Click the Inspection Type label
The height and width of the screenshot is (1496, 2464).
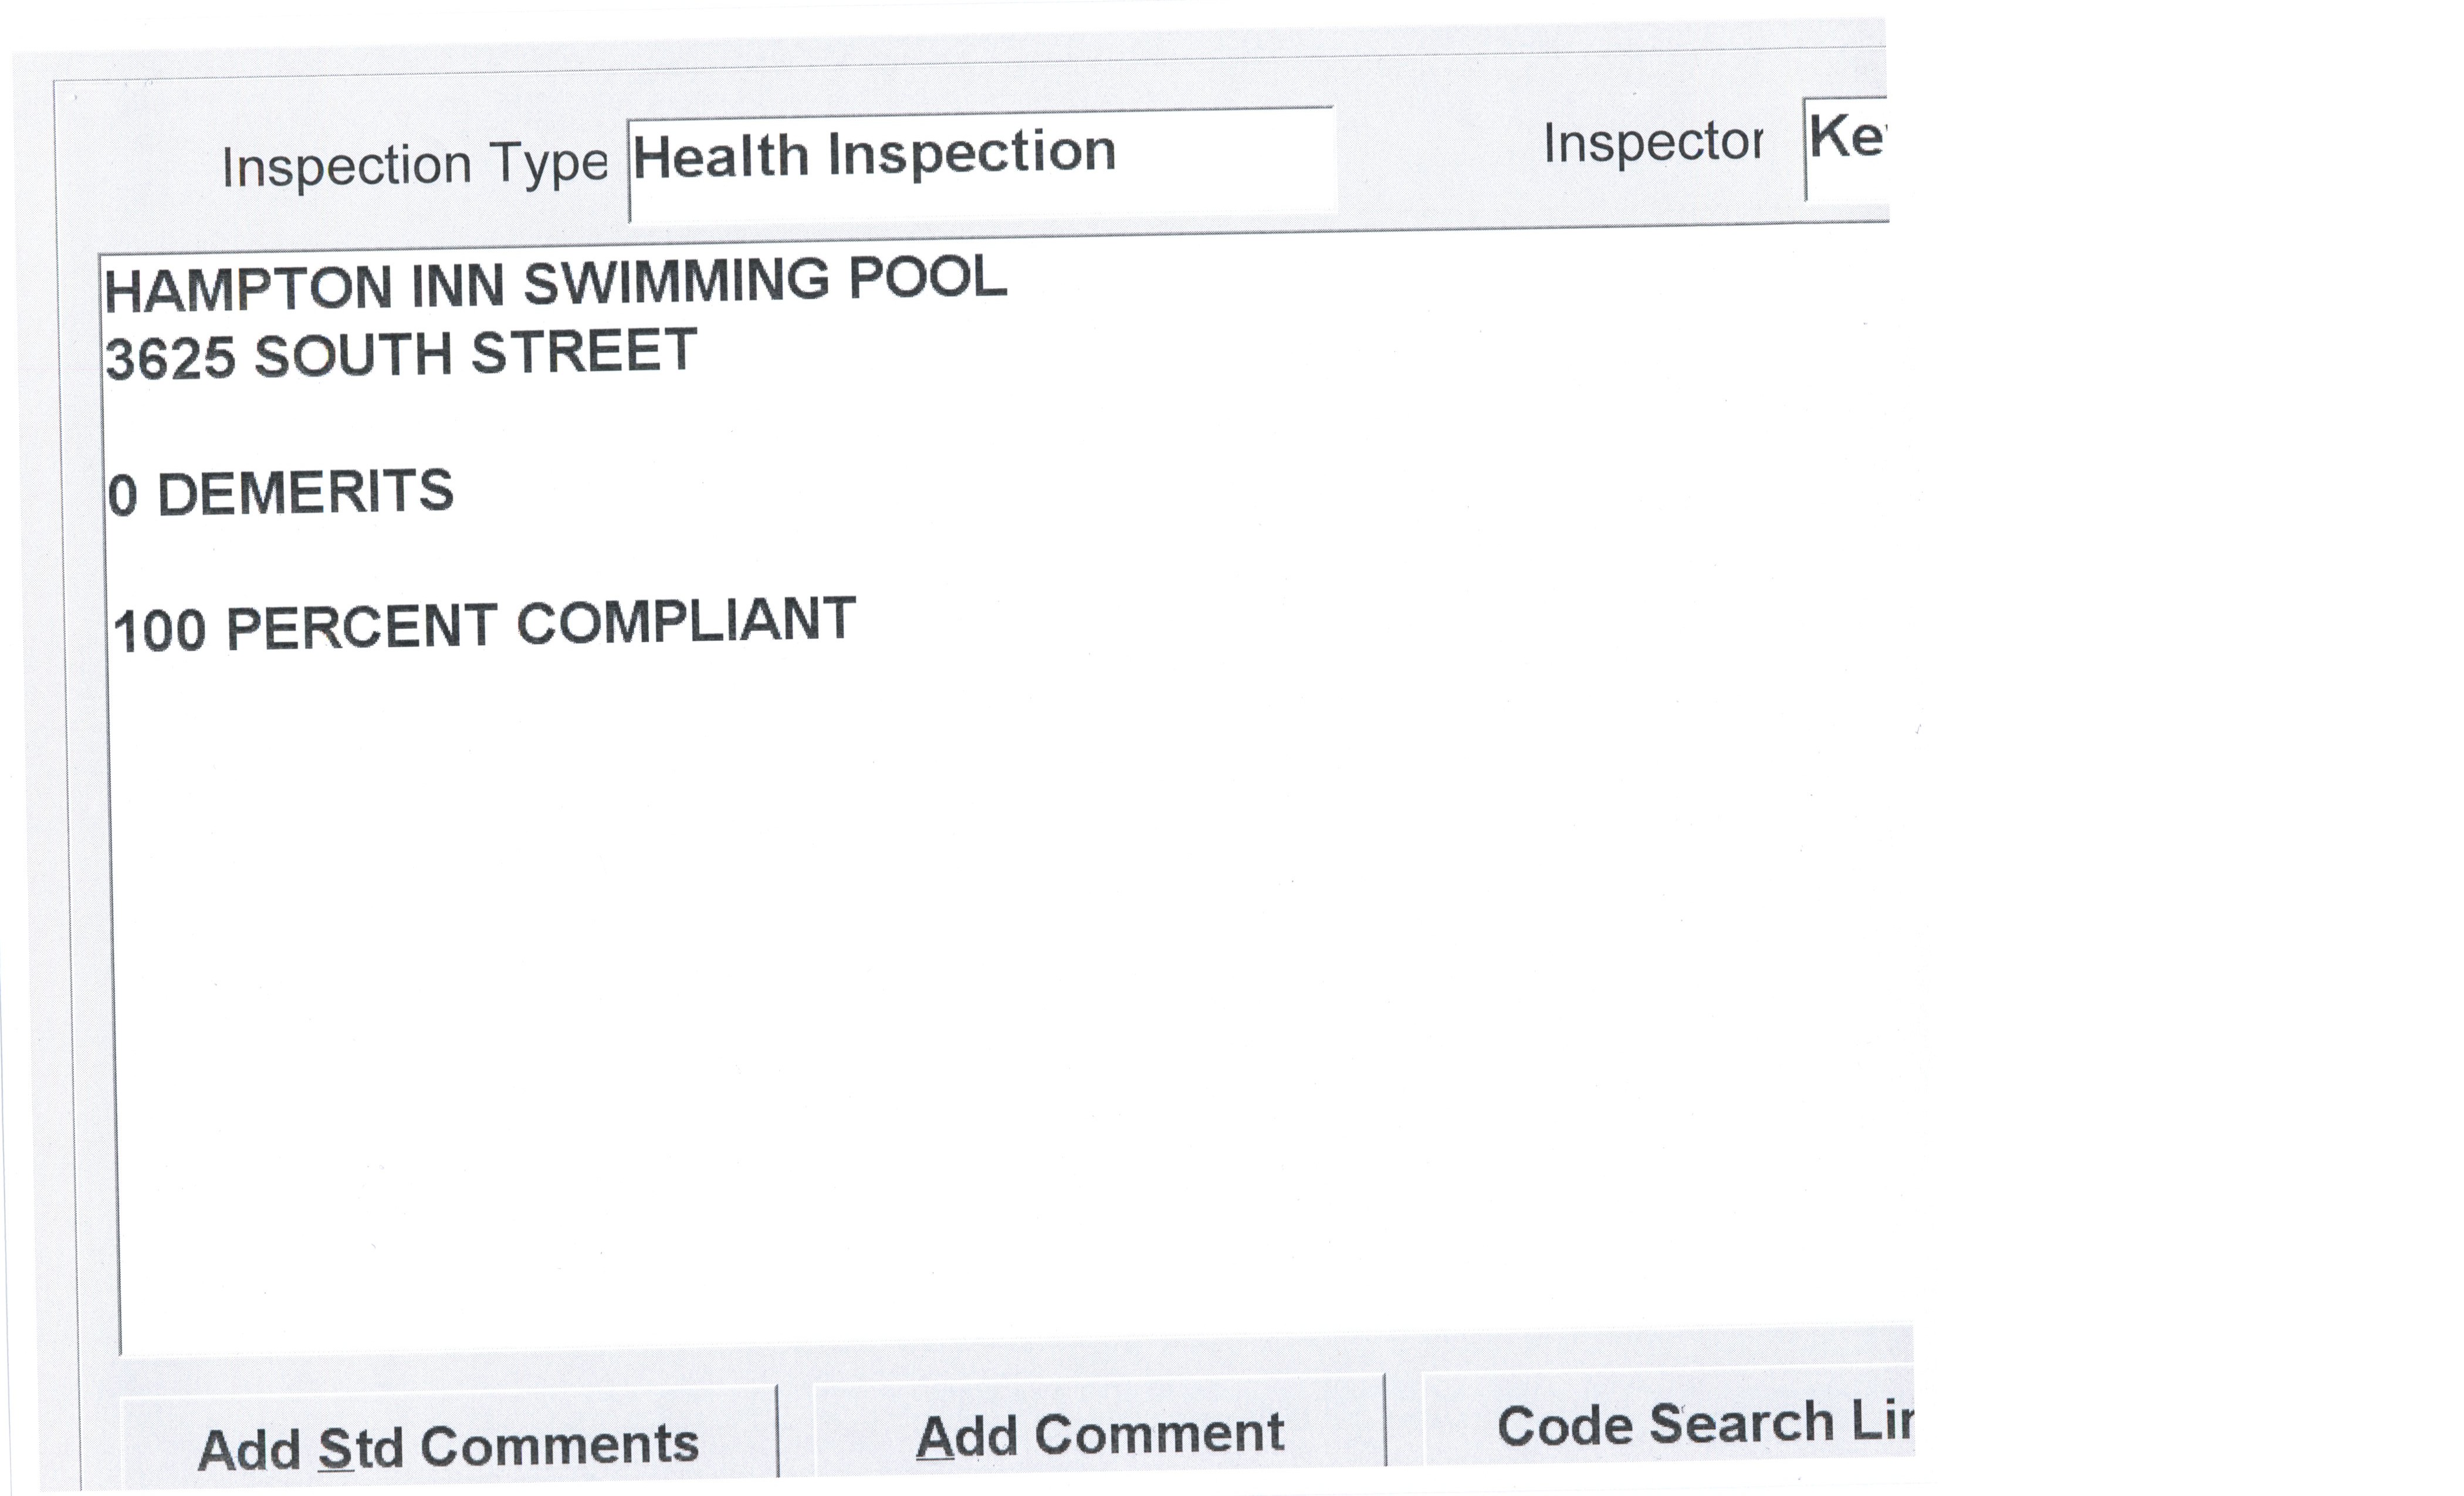(x=414, y=165)
